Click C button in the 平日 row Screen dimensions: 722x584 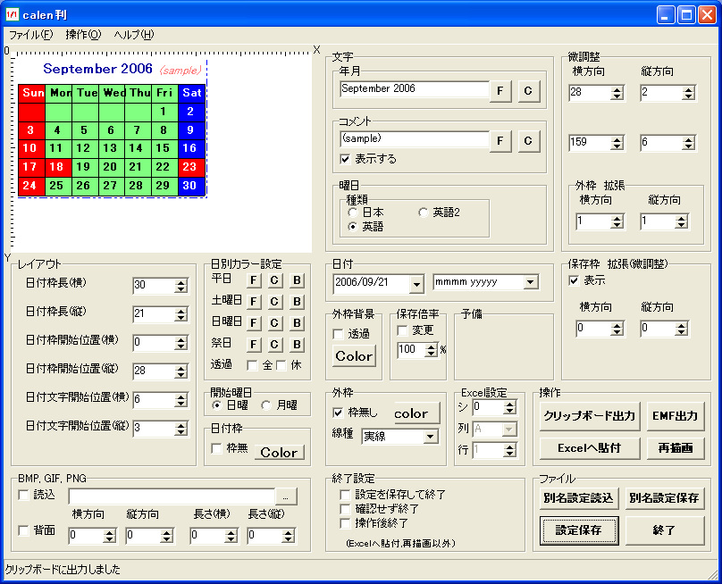[x=274, y=280]
